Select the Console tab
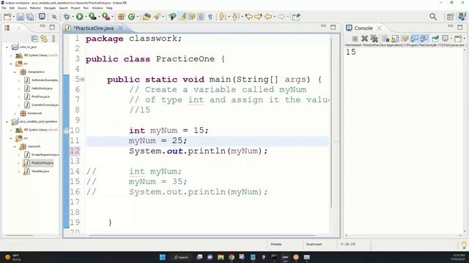 click(x=363, y=28)
